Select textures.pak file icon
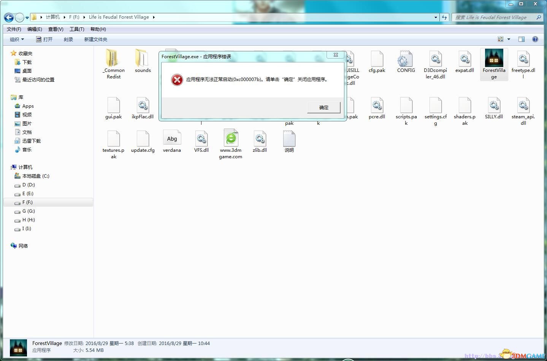Image resolution: width=547 pixels, height=361 pixels. tap(113, 138)
